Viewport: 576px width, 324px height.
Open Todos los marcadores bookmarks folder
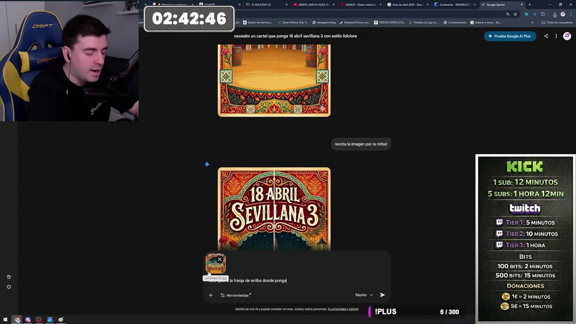pos(557,22)
